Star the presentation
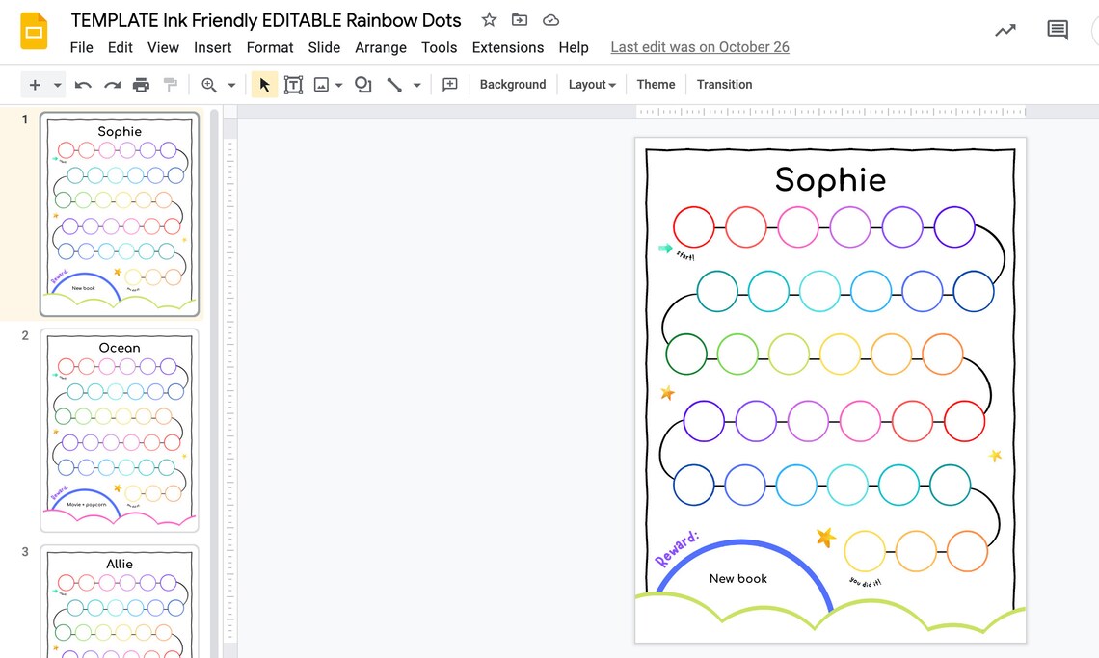 (x=489, y=19)
